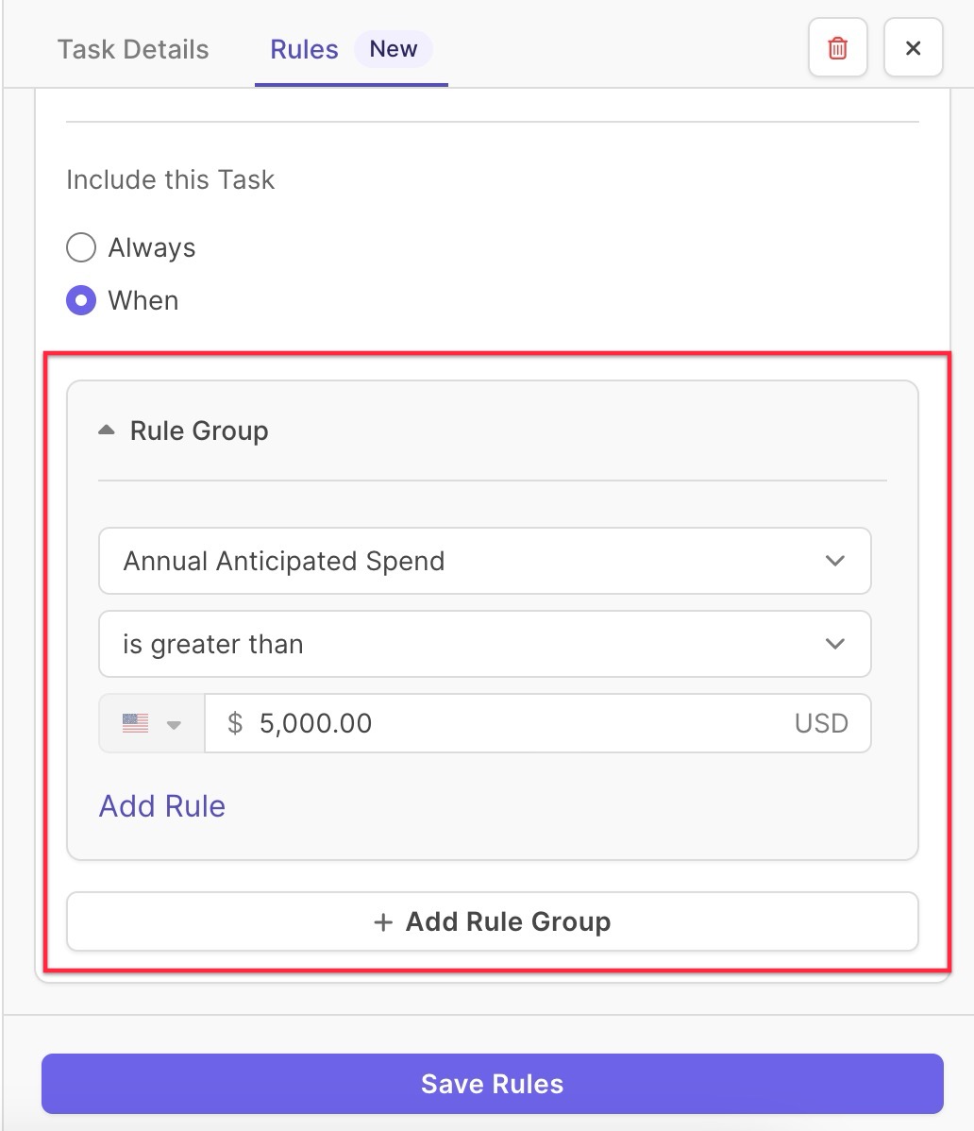Viewport: 974px width, 1131px height.
Task: Click the New badge next to Rules
Action: [x=394, y=49]
